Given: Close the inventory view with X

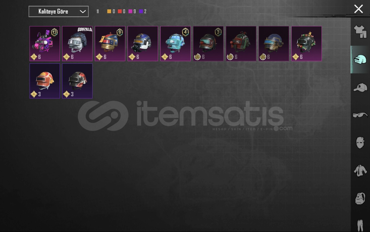Looking at the screenshot, I should click(x=358, y=9).
